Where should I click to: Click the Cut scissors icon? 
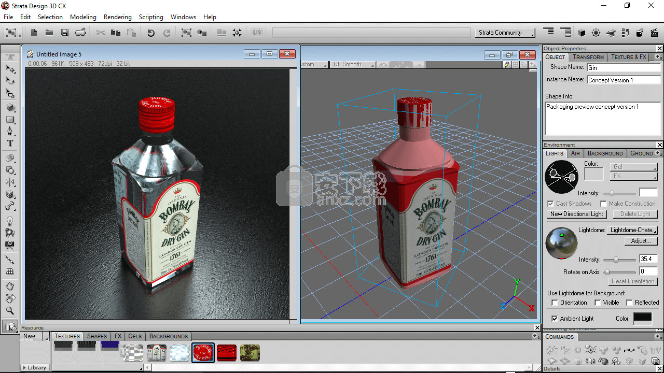[x=101, y=33]
